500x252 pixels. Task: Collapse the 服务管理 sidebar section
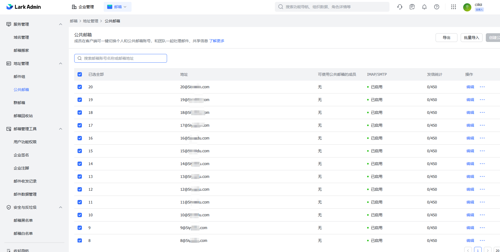61,24
